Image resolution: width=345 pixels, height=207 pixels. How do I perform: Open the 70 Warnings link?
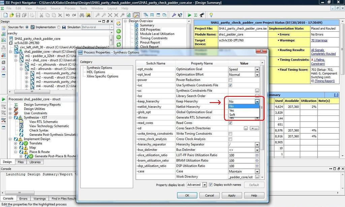point(319,40)
